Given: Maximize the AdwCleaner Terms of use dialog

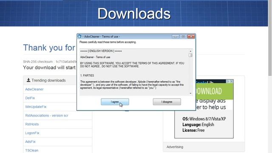Looking at the screenshot, I should click(x=183, y=37).
